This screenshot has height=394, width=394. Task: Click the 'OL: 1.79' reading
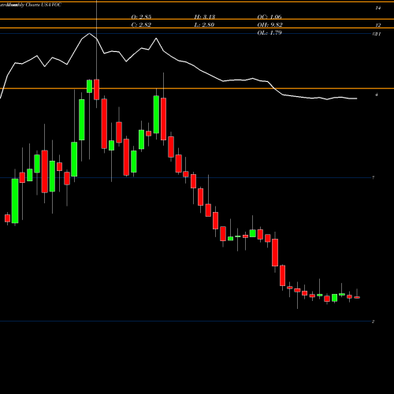269,32
